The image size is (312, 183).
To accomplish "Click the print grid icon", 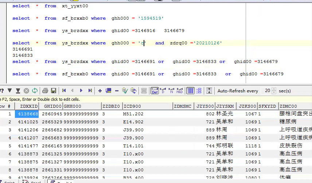I will (45, 91).
